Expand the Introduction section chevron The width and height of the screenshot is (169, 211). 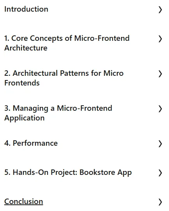[x=160, y=10]
